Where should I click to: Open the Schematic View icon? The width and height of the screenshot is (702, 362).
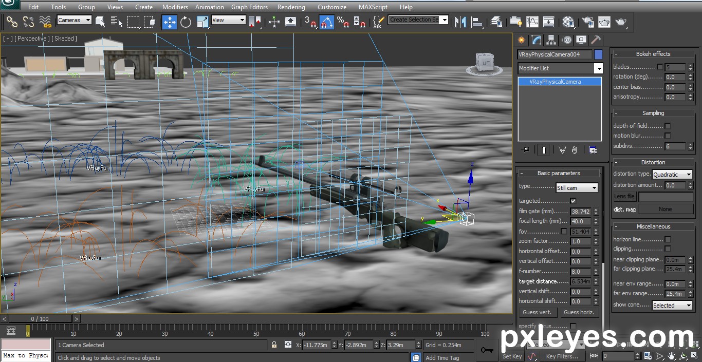pyautogui.click(x=549, y=22)
